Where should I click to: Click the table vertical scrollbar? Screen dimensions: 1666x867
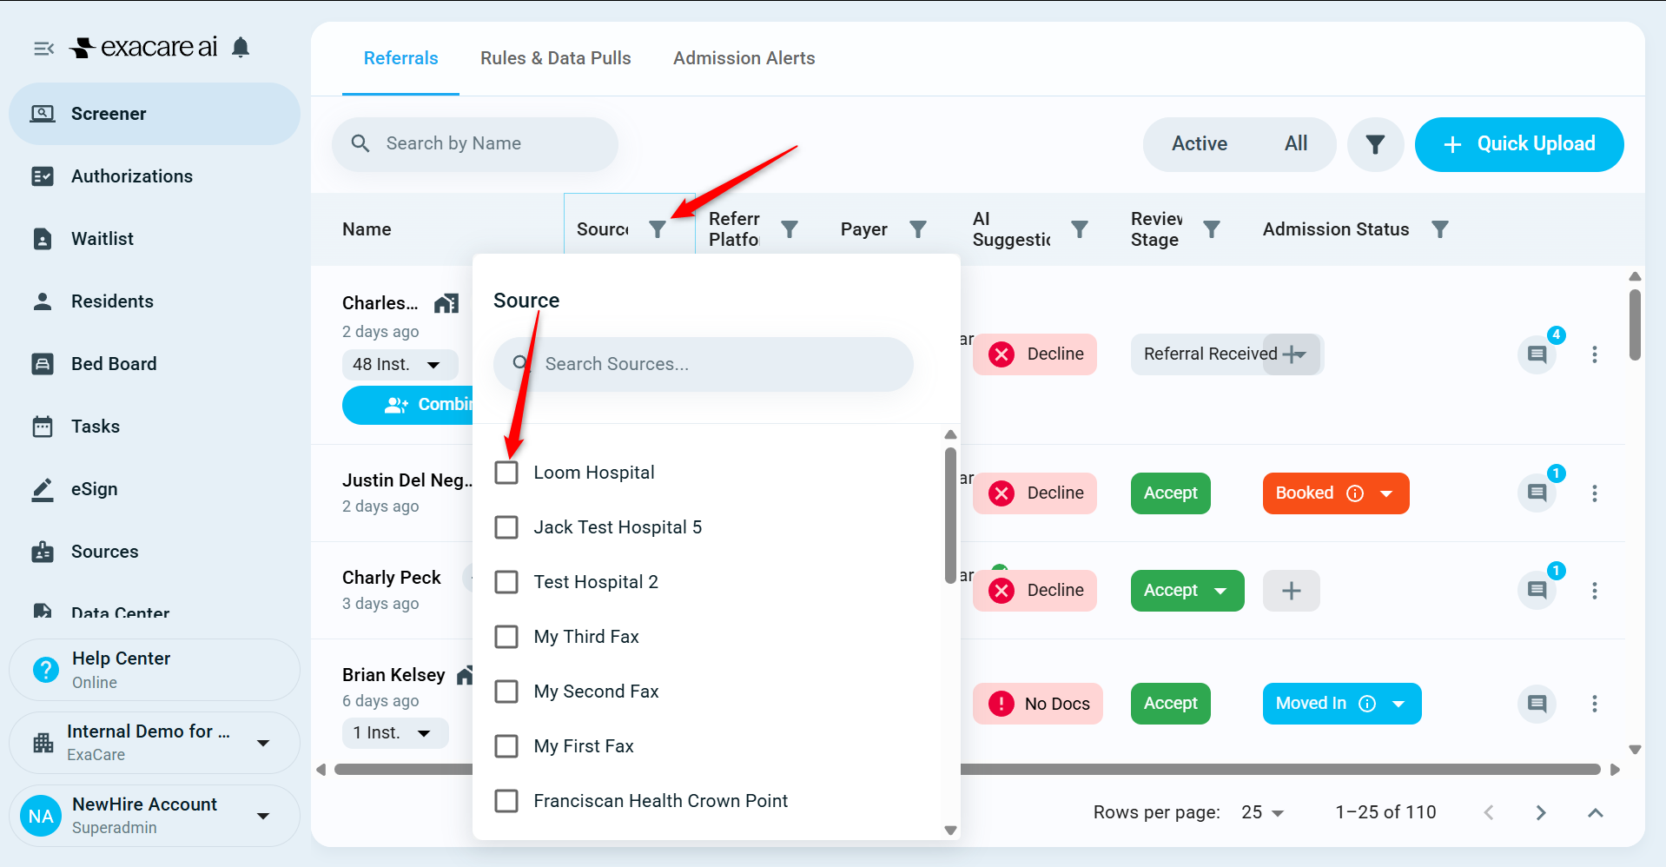coord(1635,324)
